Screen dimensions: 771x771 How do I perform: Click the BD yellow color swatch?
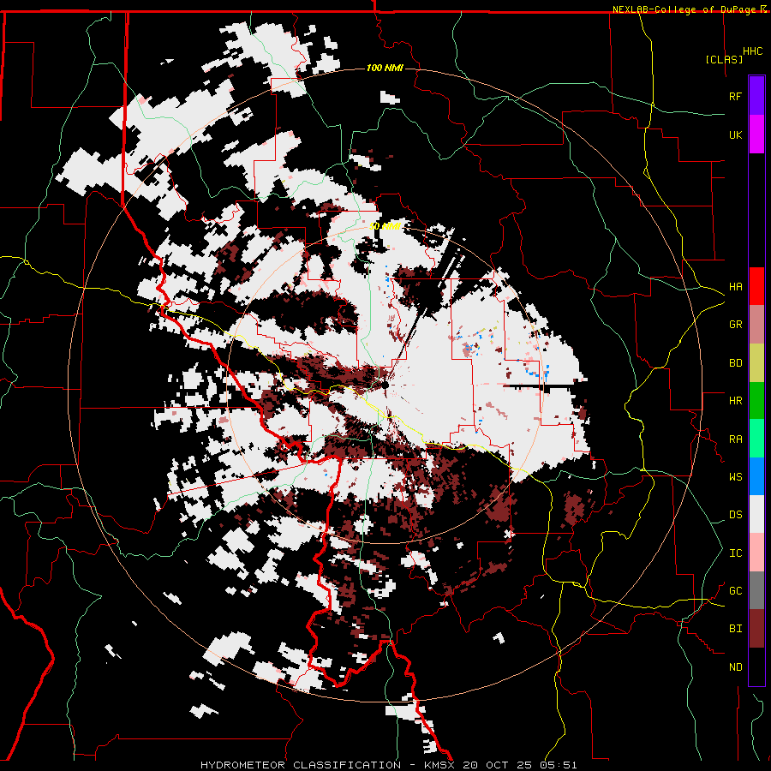pyautogui.click(x=756, y=362)
